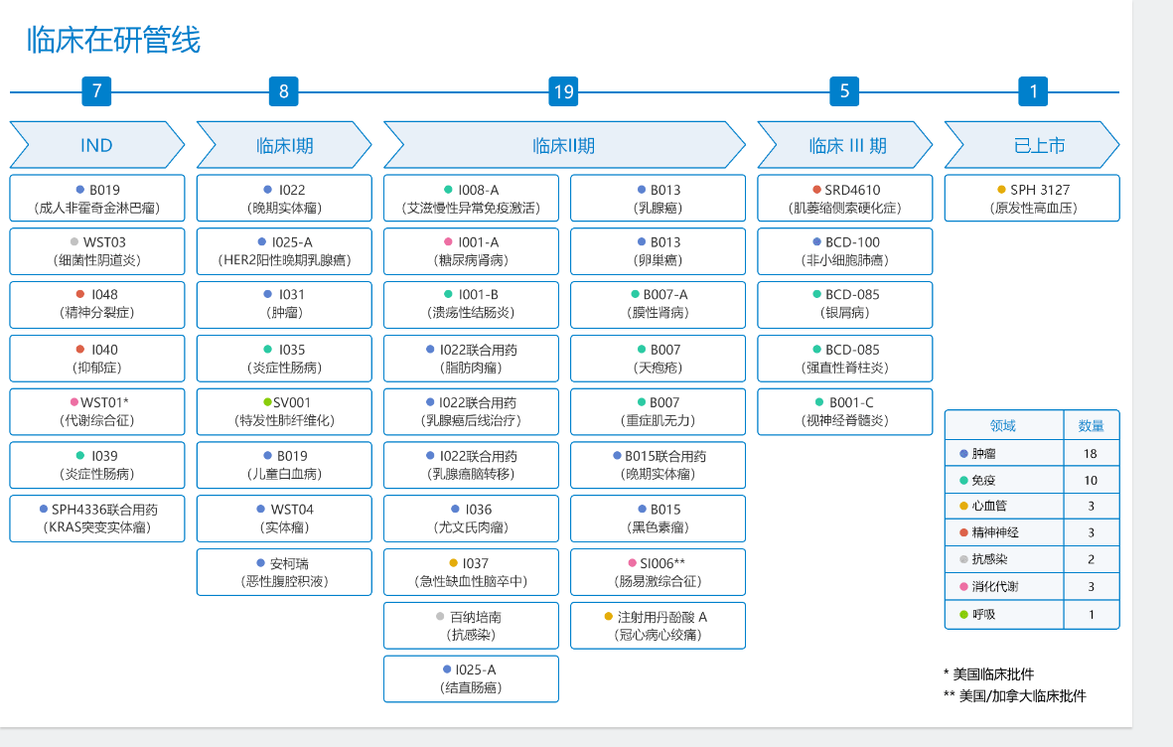Select the 临床I期 stage header
The width and height of the screenshot is (1173, 747).
coord(284,145)
